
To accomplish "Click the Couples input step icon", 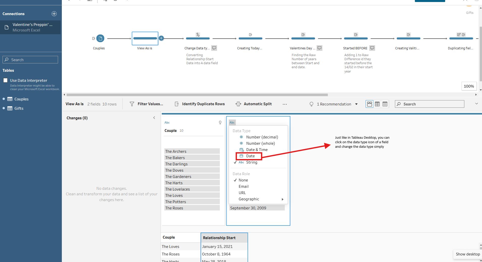I will pos(100,39).
